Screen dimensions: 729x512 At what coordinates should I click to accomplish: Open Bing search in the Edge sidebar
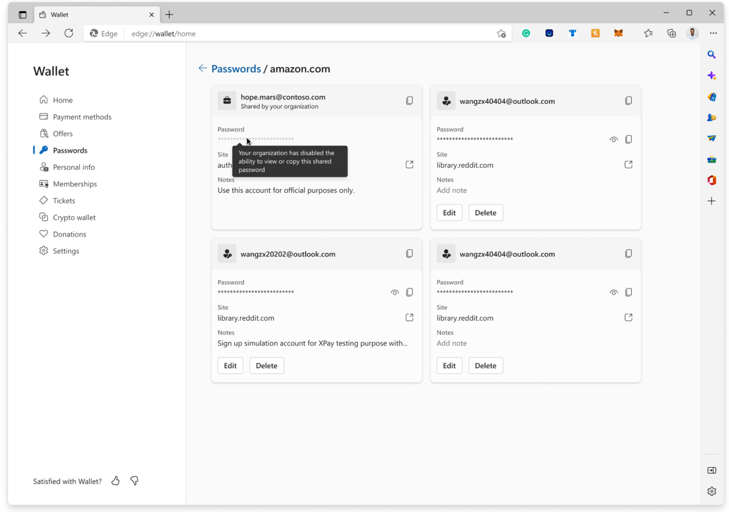[712, 54]
